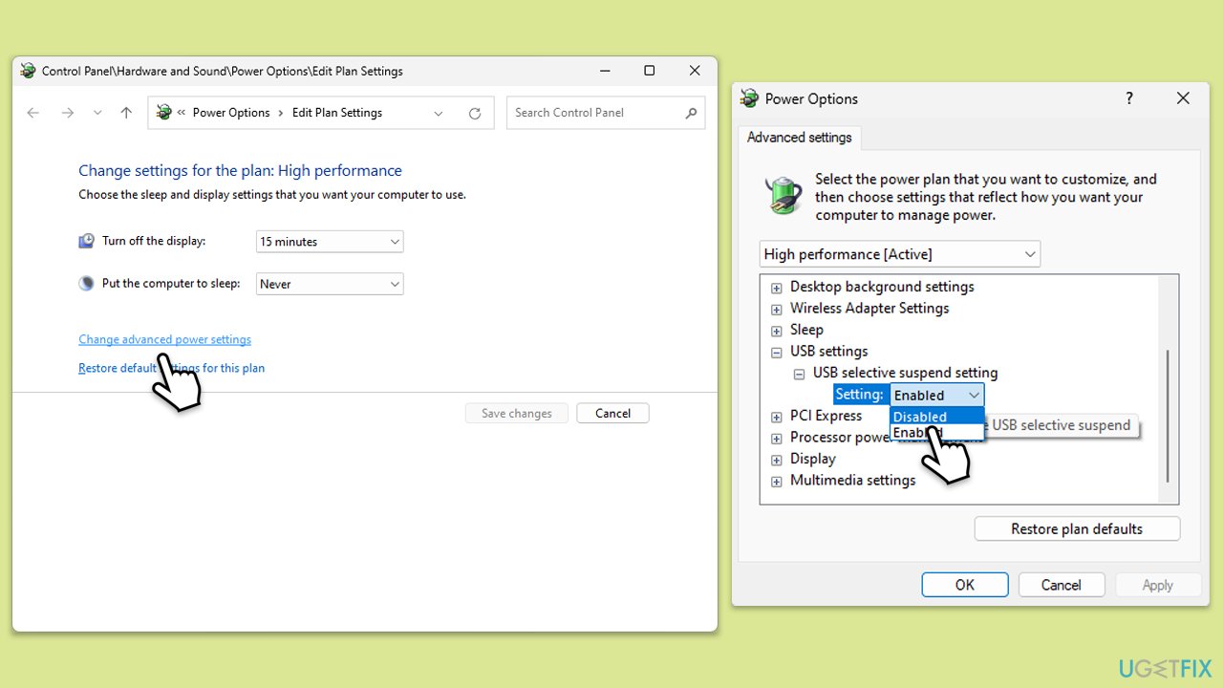Open Put the computer to sleep dropdown

pyautogui.click(x=330, y=284)
